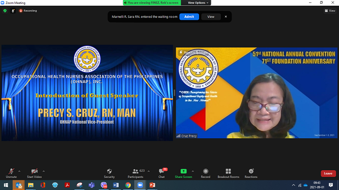Open share options arrow beside Share Screen
The image size is (339, 190).
[x=193, y=171]
